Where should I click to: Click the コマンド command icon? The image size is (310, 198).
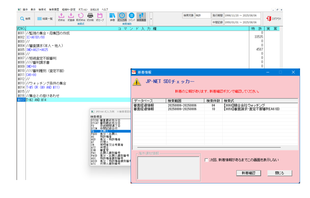tap(132, 17)
